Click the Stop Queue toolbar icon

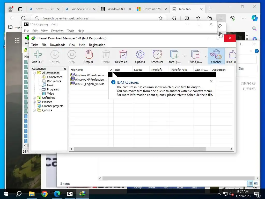(x=195, y=56)
